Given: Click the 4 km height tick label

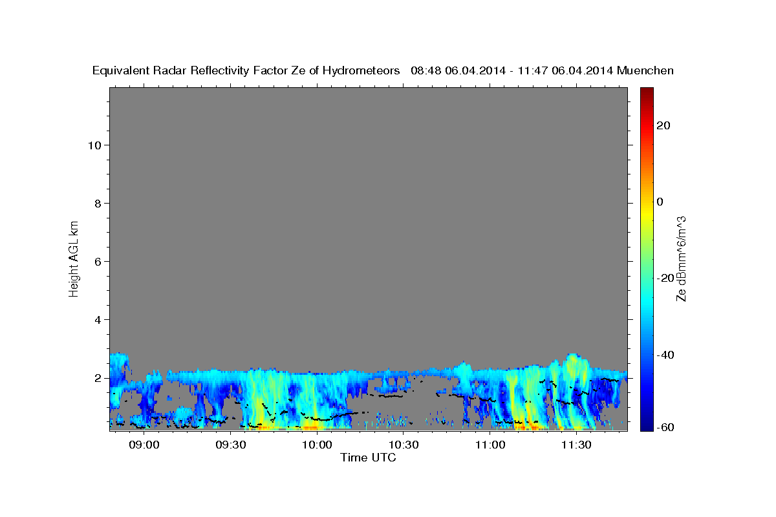Looking at the screenshot, I should click(98, 320).
